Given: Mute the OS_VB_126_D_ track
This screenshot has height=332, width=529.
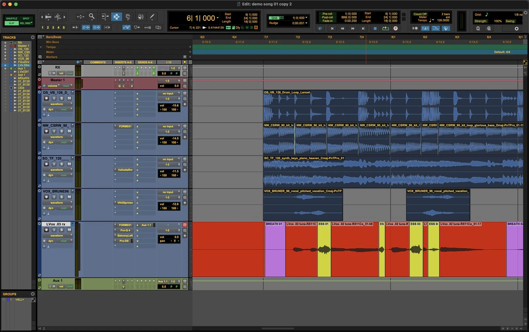Looking at the screenshot, I should point(69,98).
